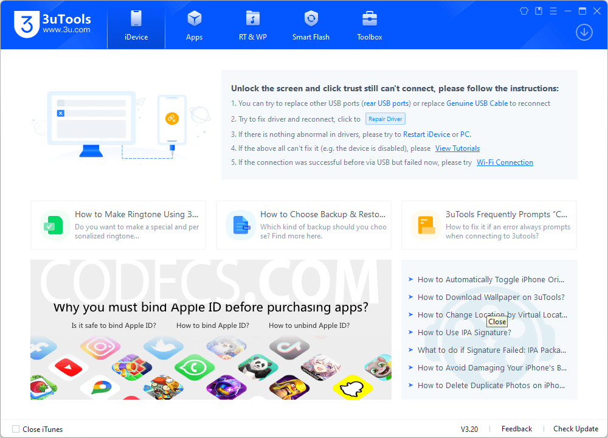Maximize the 3uTools window
The height and width of the screenshot is (438, 608).
click(582, 11)
